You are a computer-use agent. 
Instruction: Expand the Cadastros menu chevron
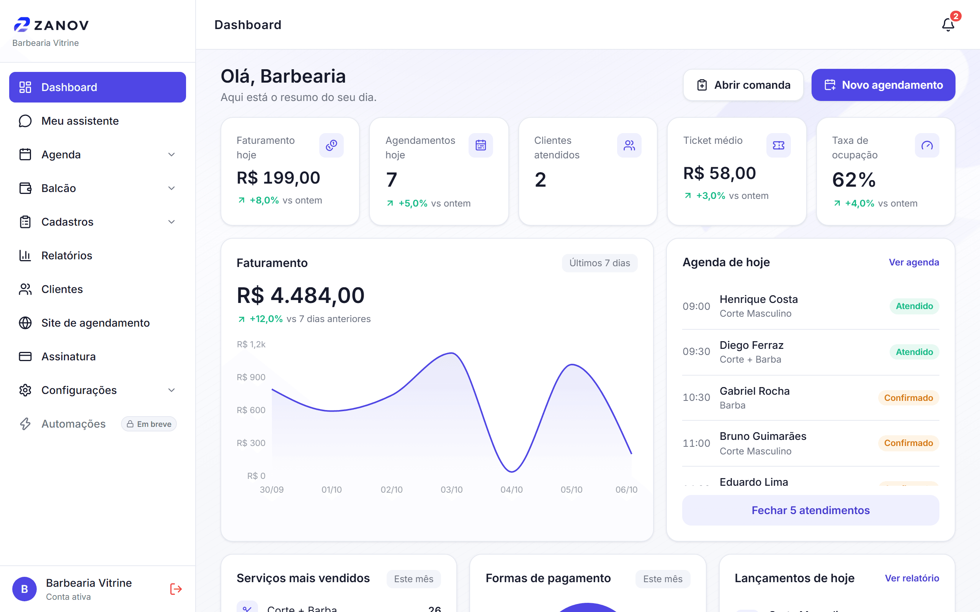point(172,222)
